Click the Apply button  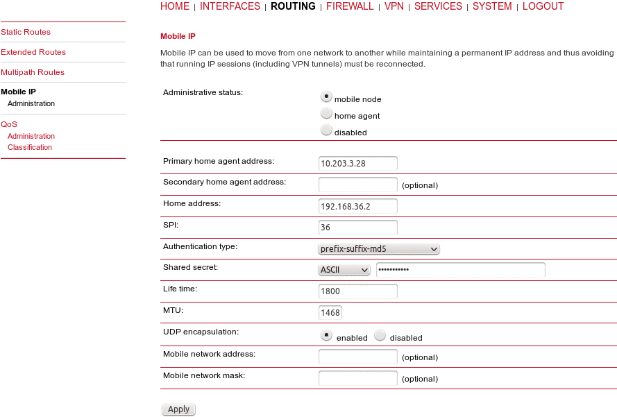[x=178, y=409]
